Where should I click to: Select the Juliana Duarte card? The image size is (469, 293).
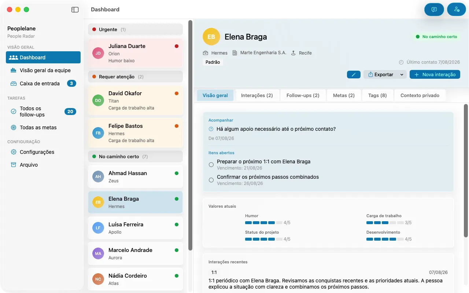tap(135, 53)
